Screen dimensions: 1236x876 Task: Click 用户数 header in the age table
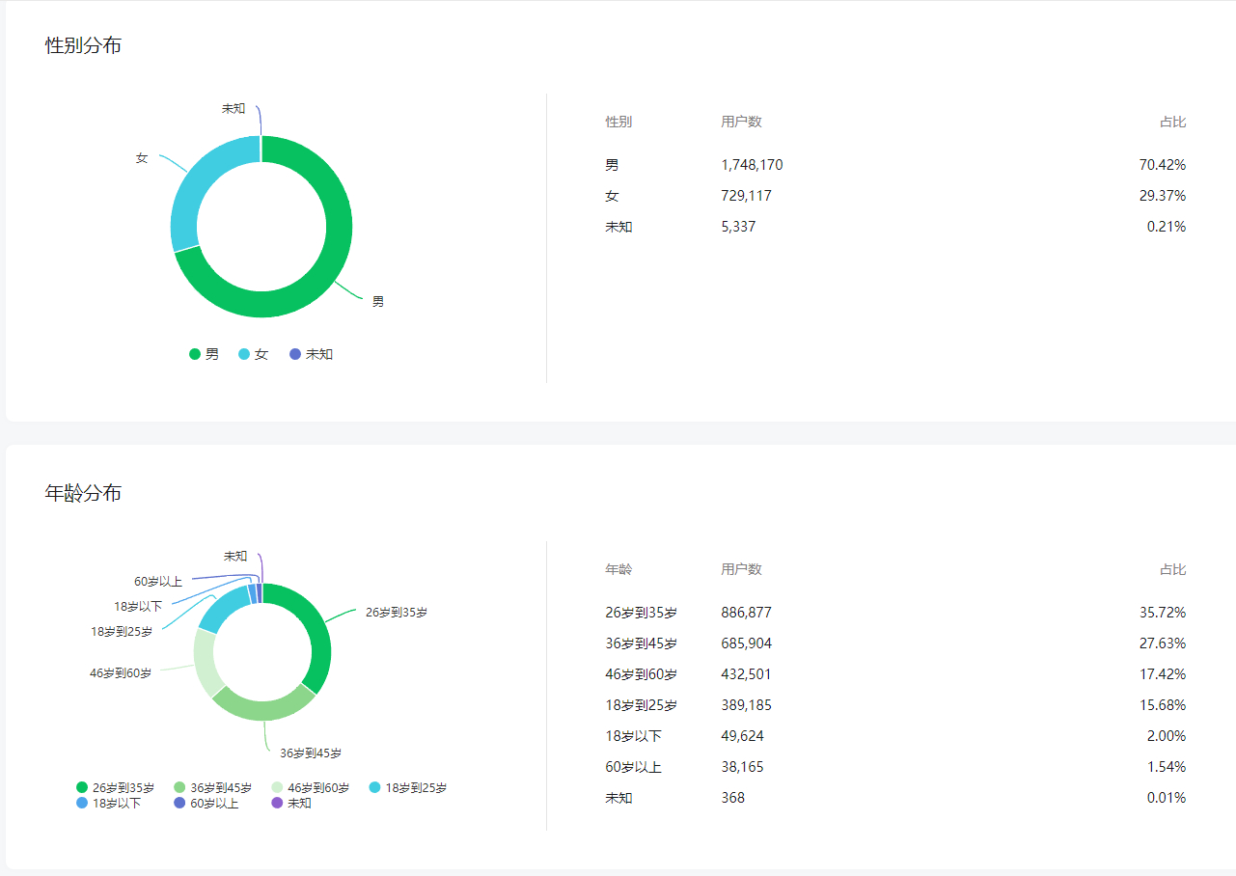click(x=741, y=569)
